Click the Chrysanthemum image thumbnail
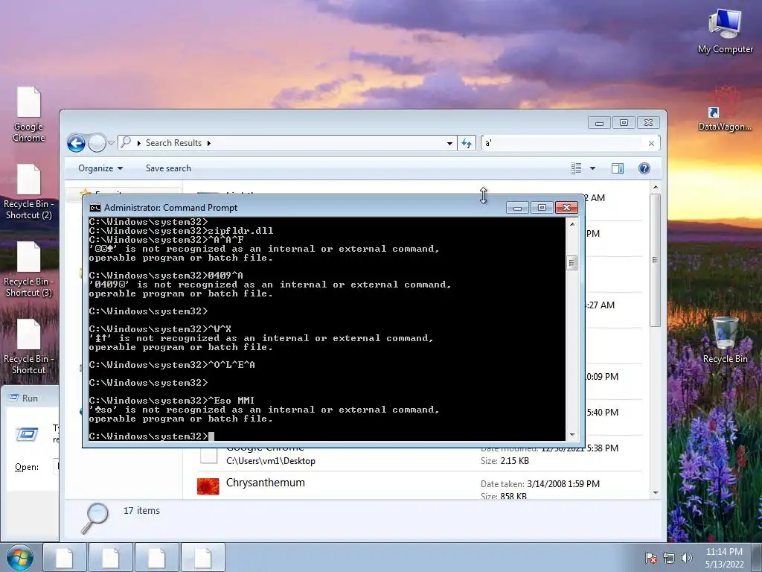Screen dimensions: 762x572 pyautogui.click(x=208, y=486)
